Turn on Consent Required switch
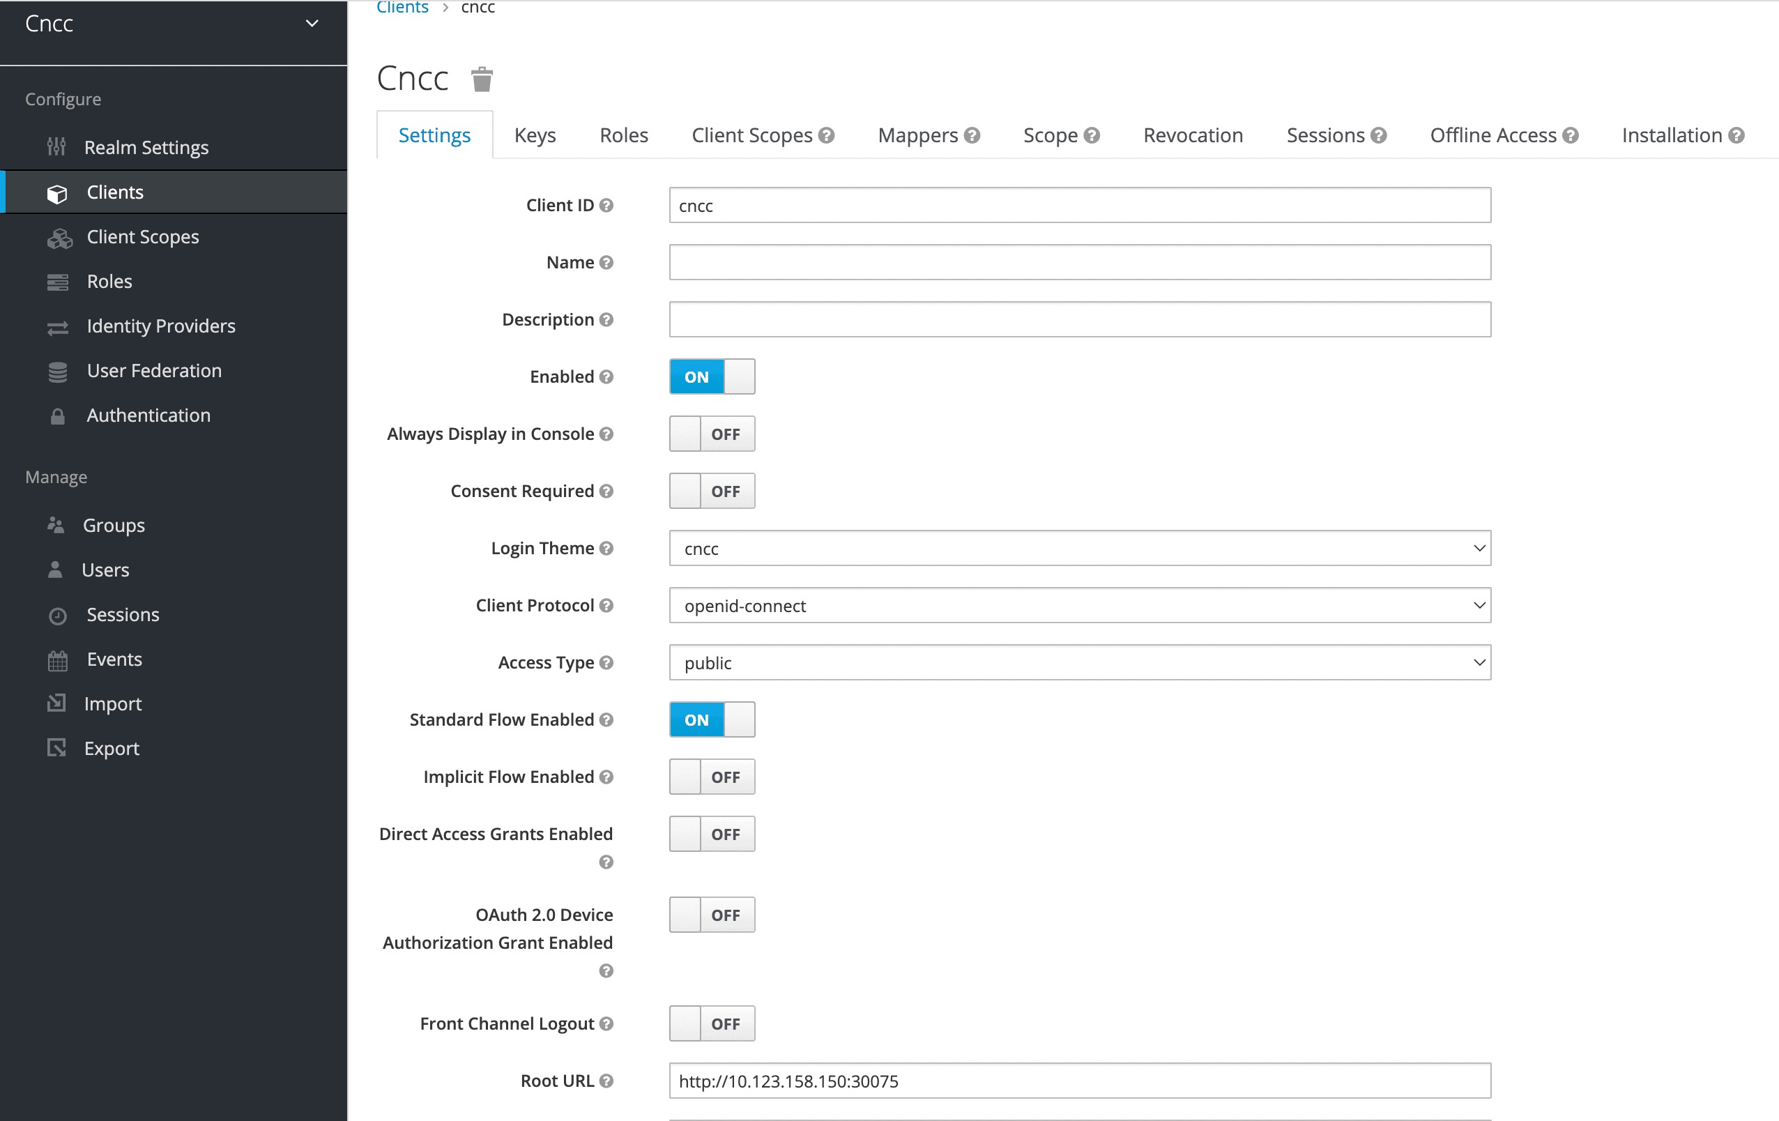This screenshot has width=1779, height=1121. click(x=712, y=491)
